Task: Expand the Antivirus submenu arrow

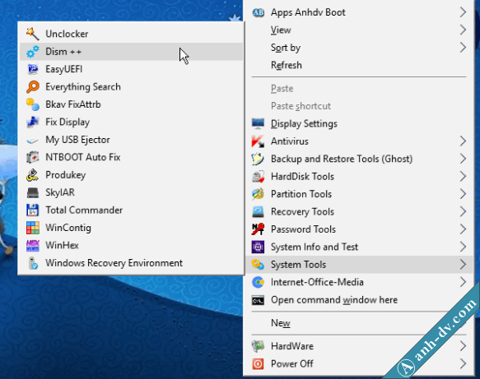Action: point(463,141)
